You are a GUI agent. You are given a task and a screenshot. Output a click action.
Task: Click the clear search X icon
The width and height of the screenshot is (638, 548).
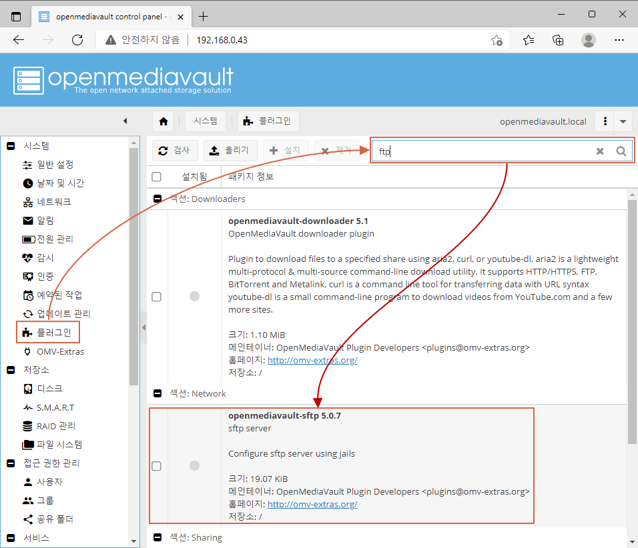(x=600, y=151)
